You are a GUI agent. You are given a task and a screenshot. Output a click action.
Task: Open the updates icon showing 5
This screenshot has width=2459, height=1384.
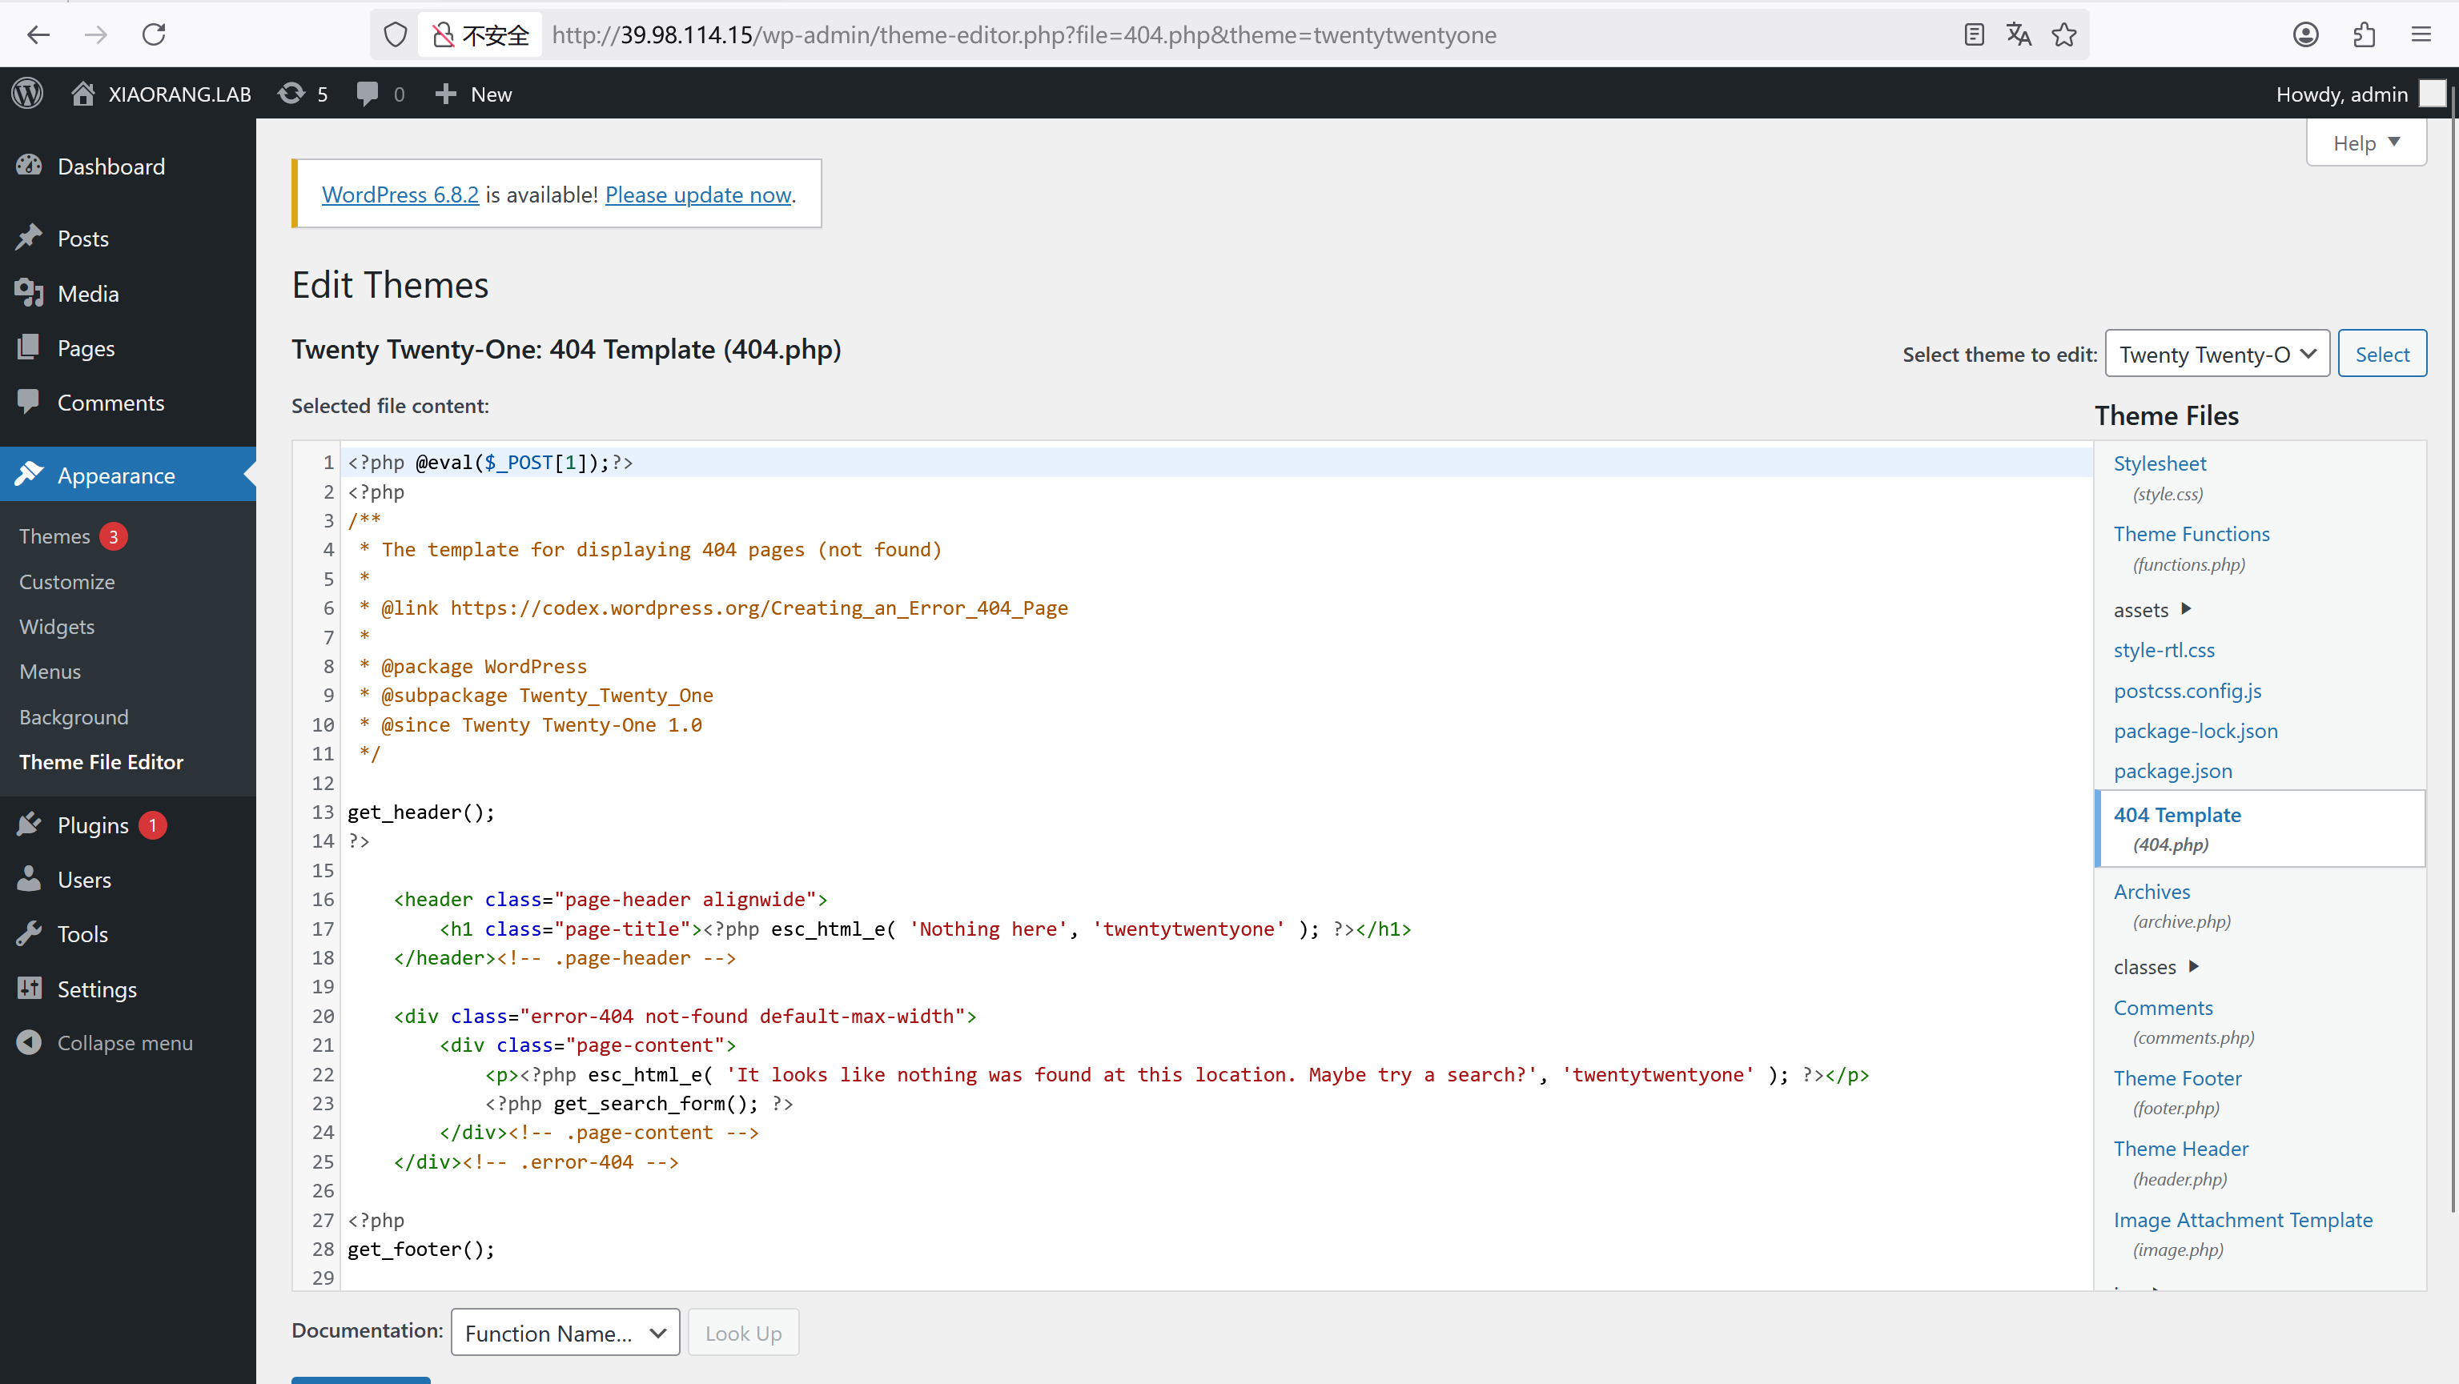click(x=303, y=94)
